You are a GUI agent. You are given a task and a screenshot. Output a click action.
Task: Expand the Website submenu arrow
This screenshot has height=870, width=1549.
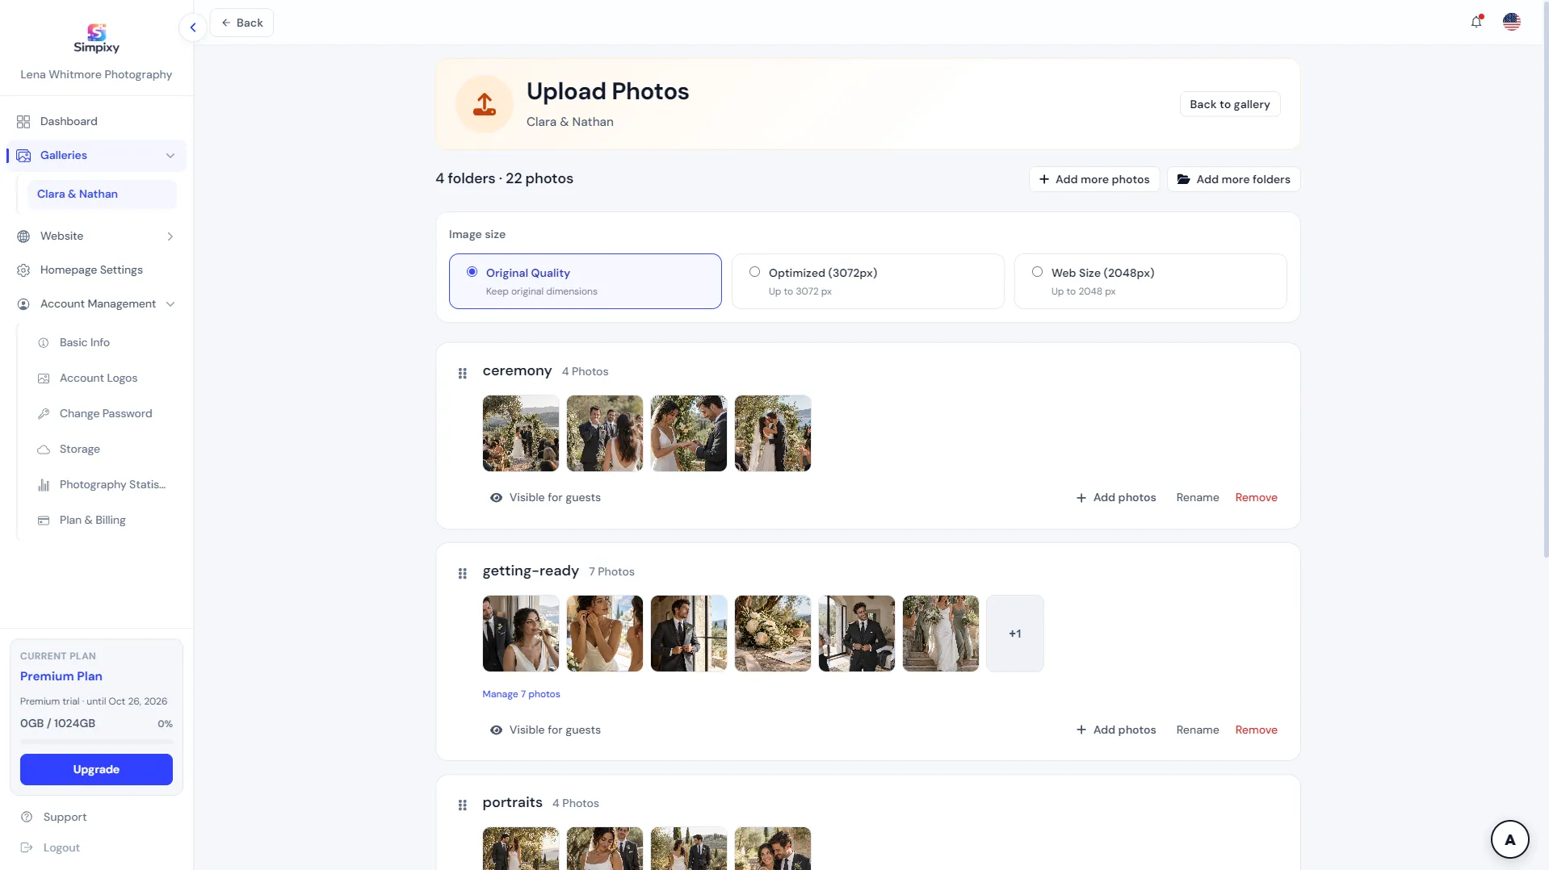tap(170, 236)
